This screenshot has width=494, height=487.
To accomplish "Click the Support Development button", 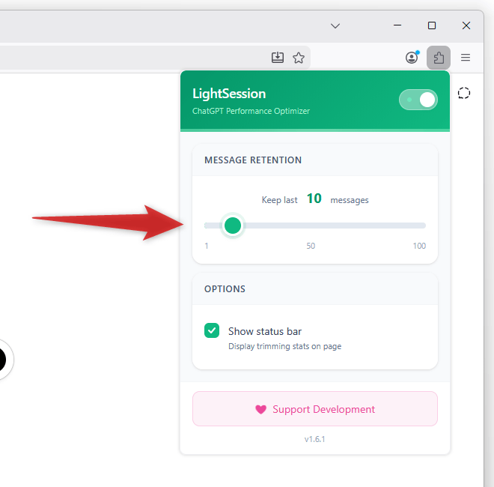I will (315, 409).
